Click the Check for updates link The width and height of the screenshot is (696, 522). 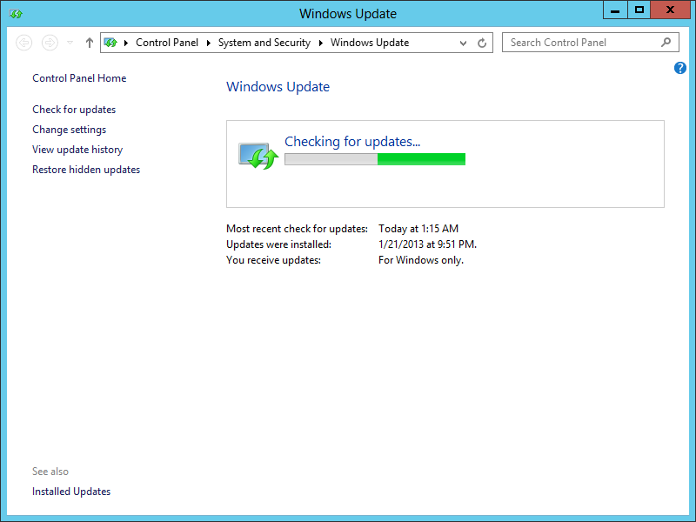(74, 110)
